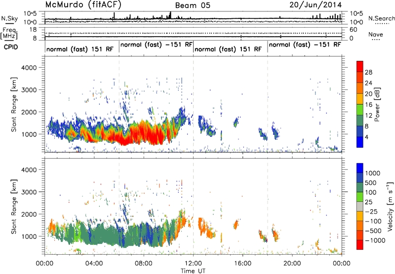Select the "Freq. [MHz]" axis label
This screenshot has height=274, width=395.
point(9,33)
